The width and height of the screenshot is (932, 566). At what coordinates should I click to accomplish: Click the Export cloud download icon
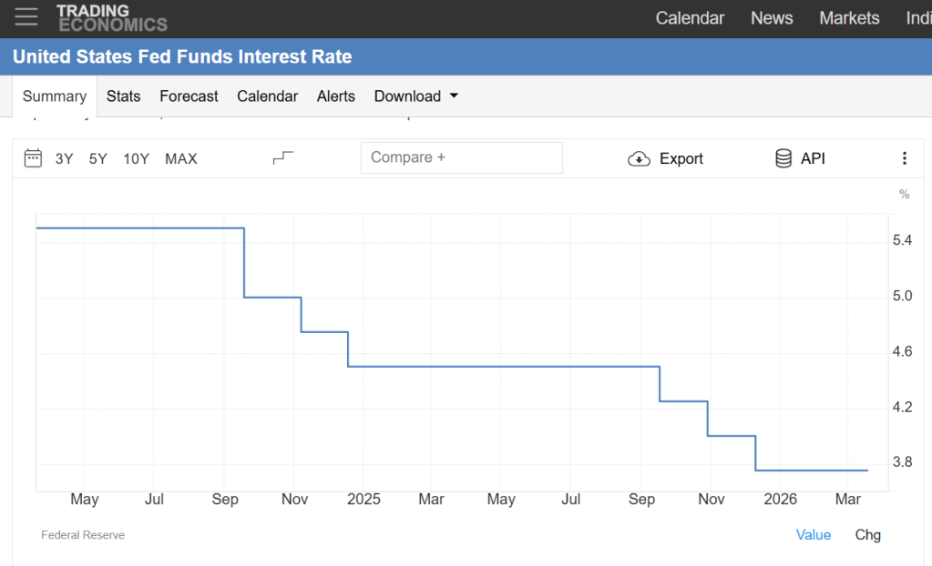click(640, 159)
